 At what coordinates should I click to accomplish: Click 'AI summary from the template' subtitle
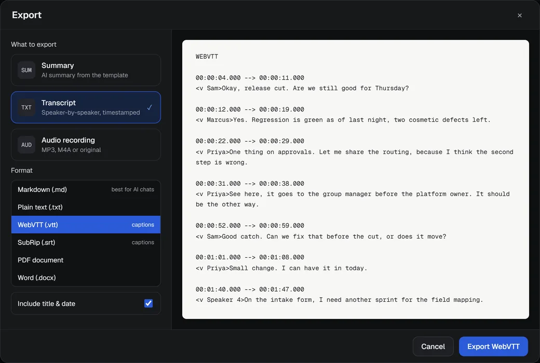click(85, 75)
